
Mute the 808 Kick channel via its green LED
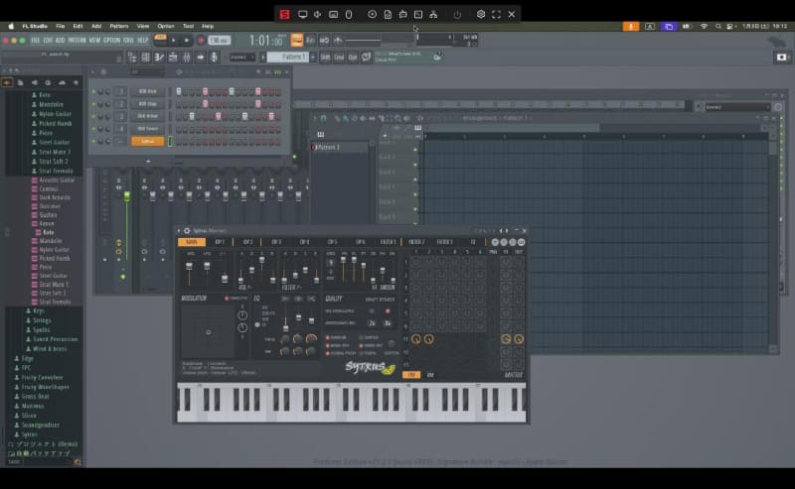[93, 91]
